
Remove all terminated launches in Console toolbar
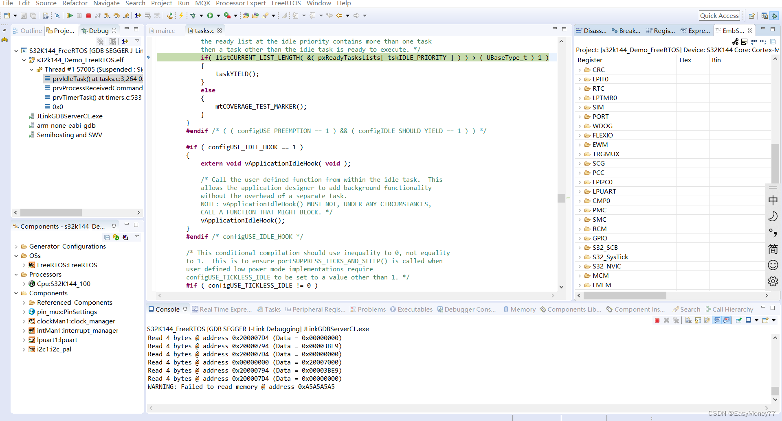click(x=676, y=320)
